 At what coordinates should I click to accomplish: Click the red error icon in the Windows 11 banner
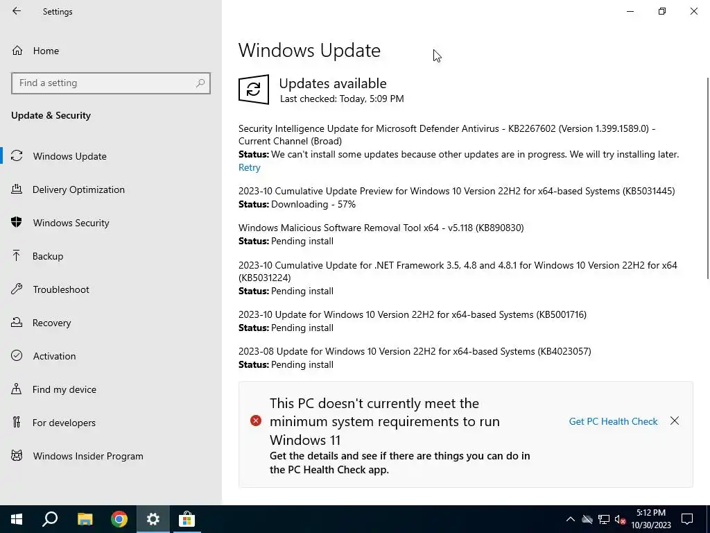click(x=256, y=421)
